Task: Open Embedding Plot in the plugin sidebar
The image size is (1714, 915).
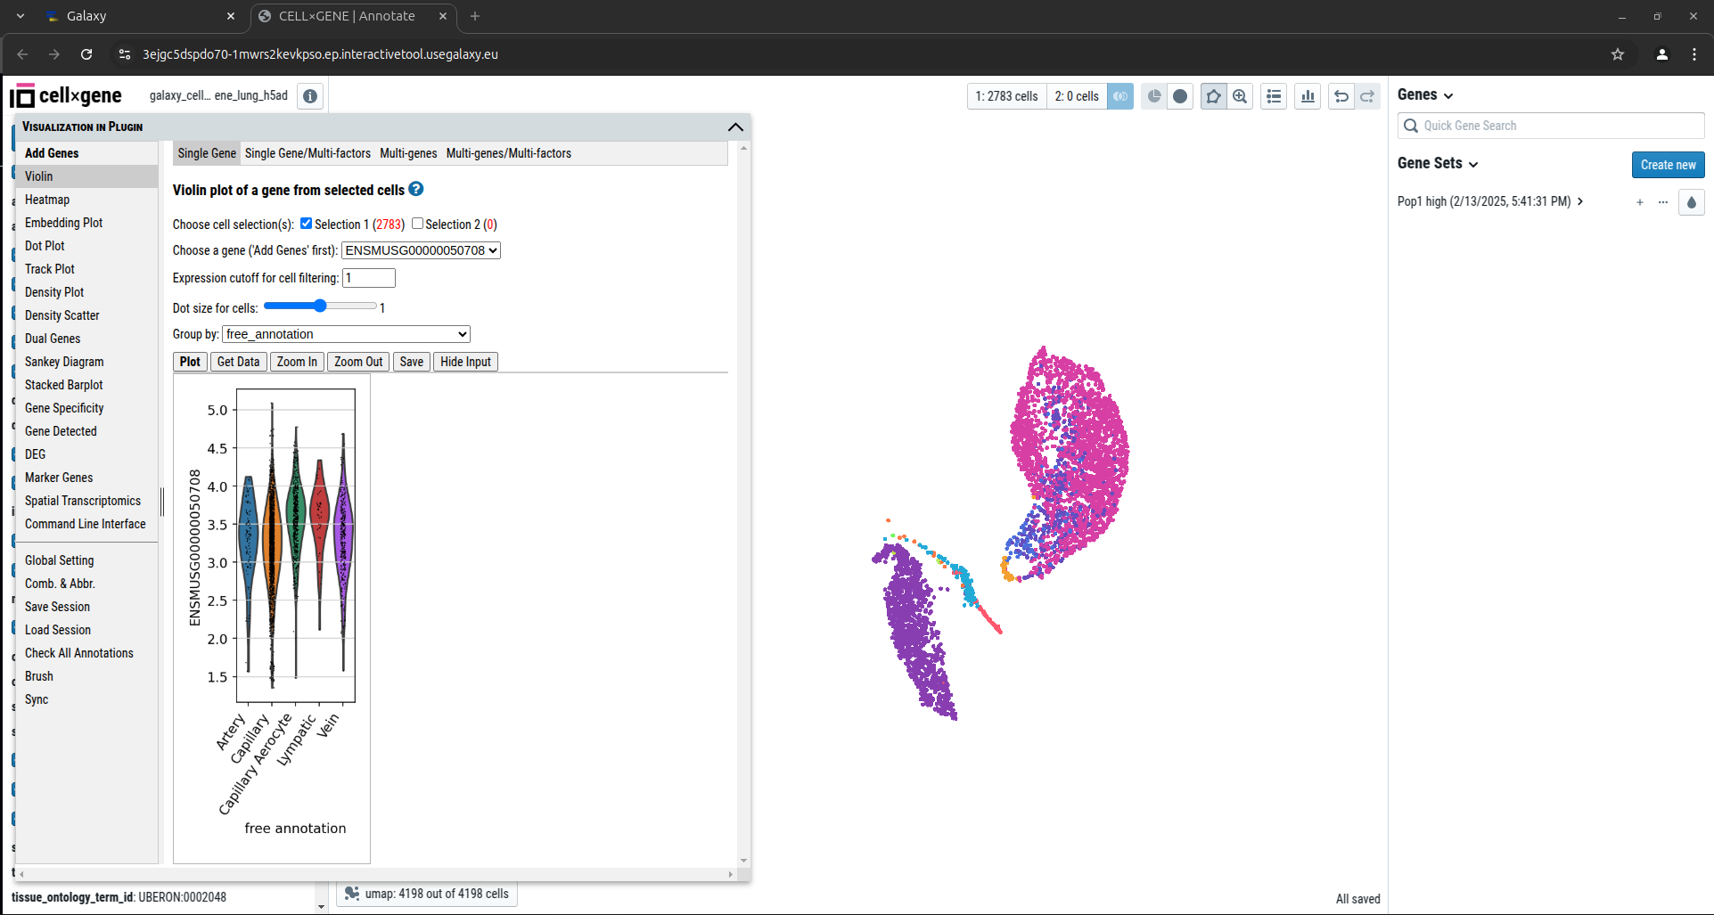Action: coord(63,223)
